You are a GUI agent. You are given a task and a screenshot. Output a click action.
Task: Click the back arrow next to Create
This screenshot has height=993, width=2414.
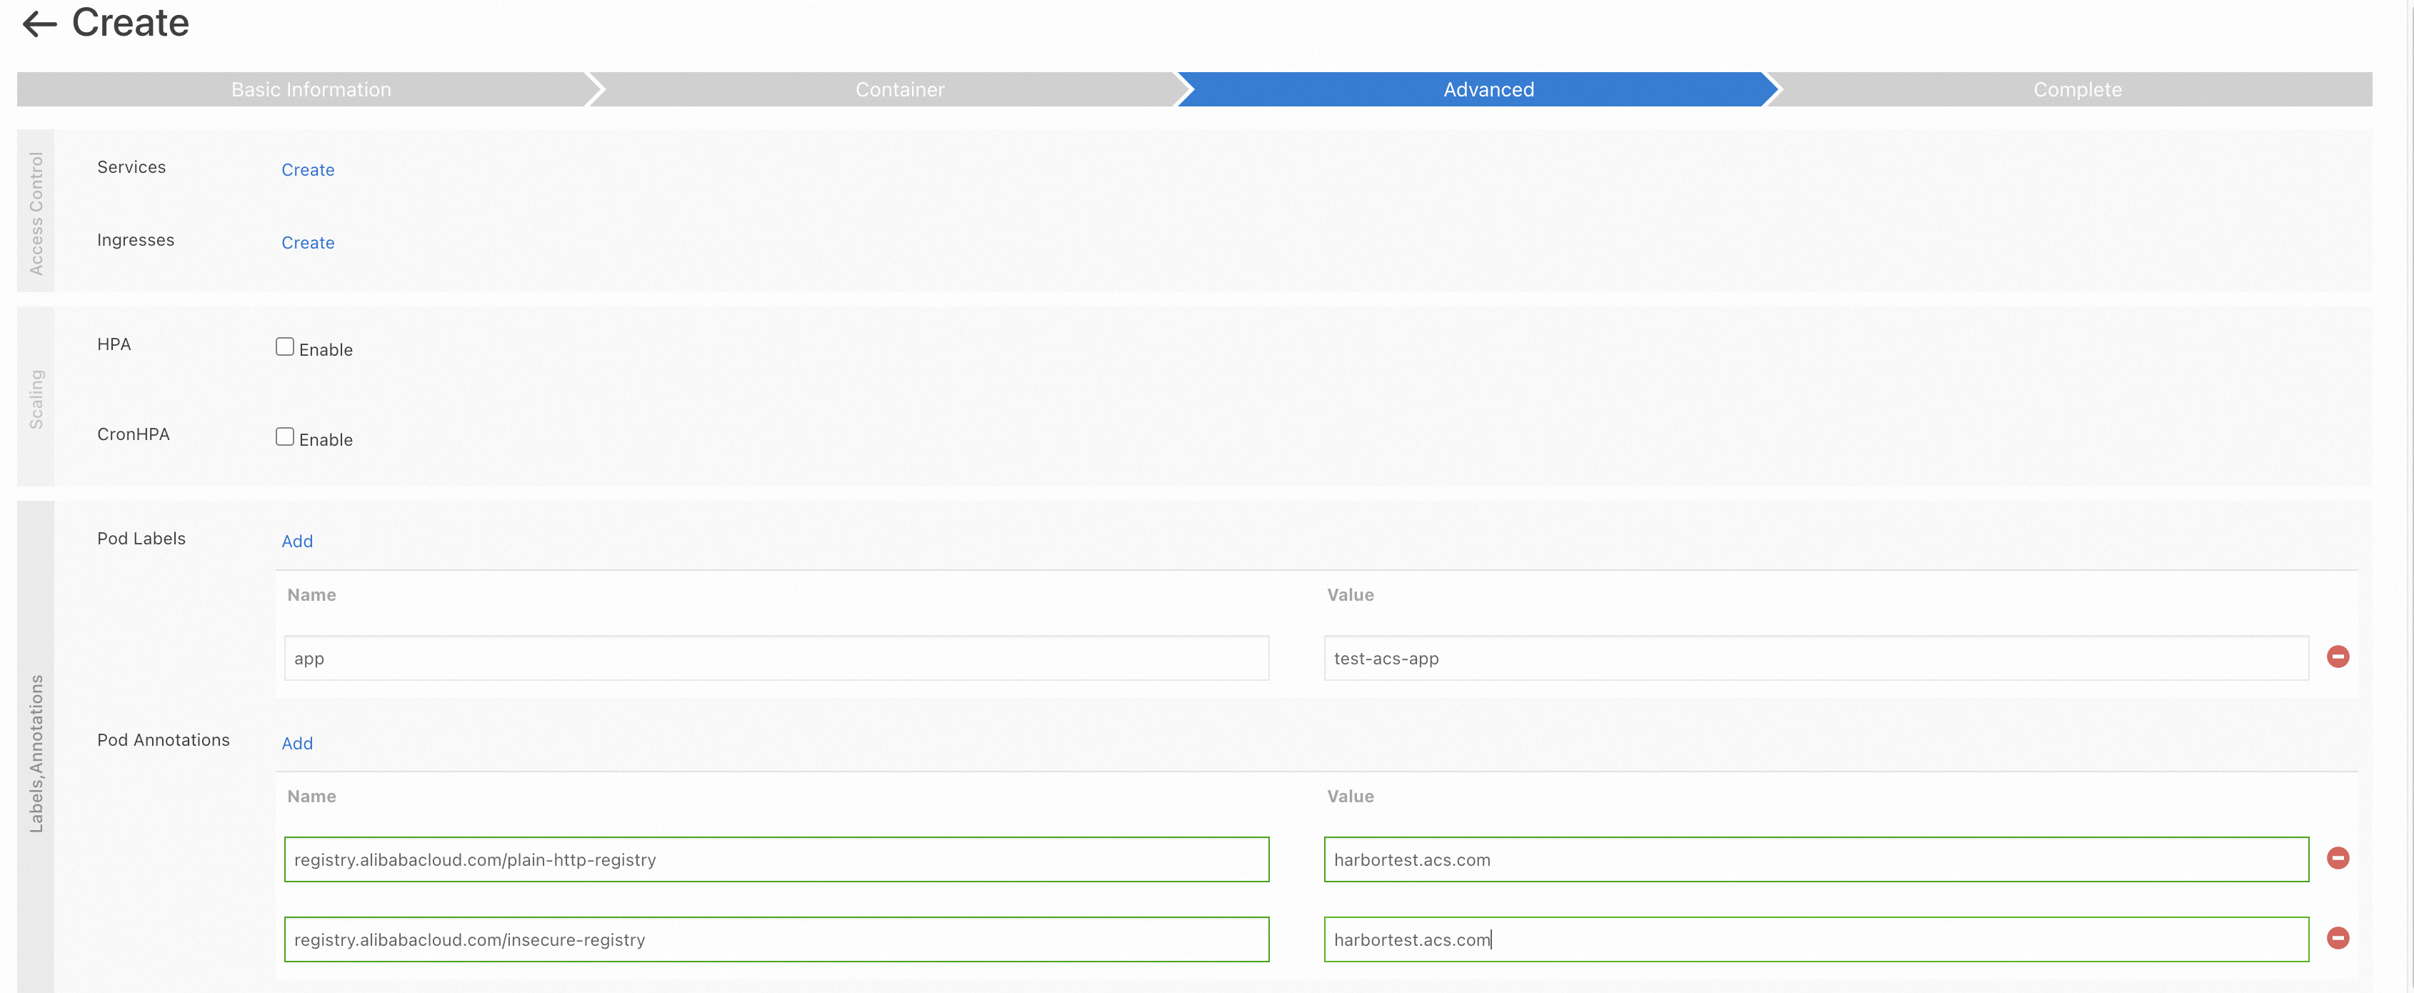[39, 24]
